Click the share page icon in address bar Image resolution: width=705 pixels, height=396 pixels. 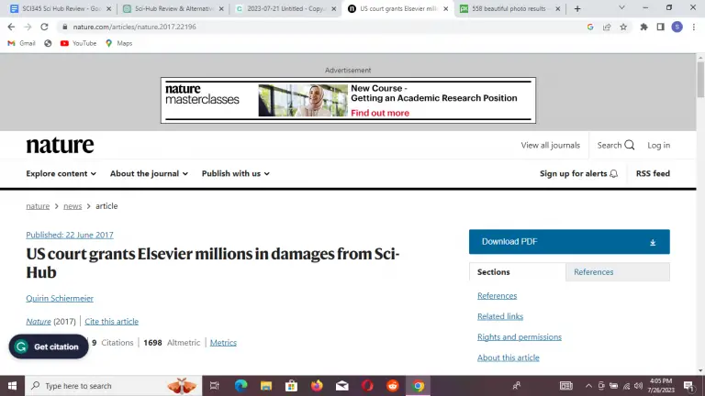pos(607,27)
